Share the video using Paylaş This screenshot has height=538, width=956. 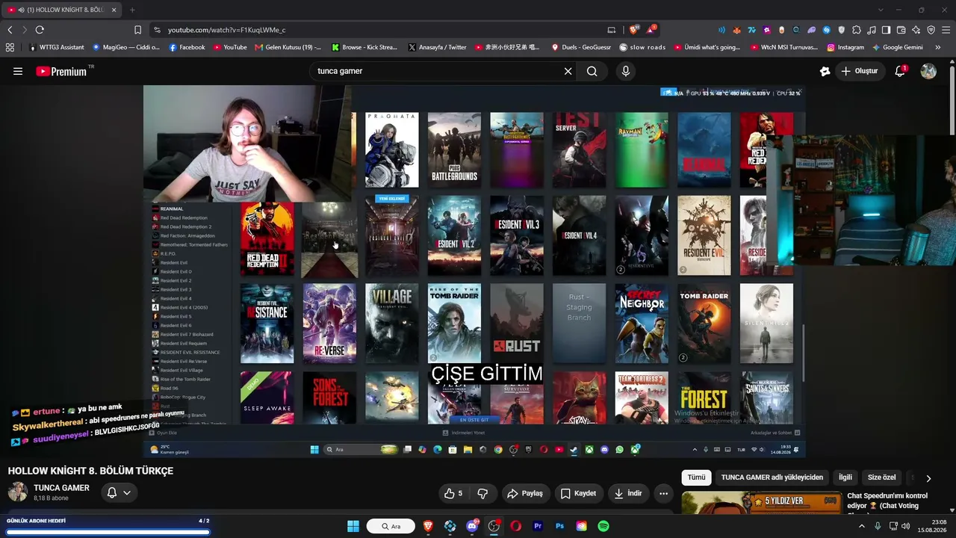[525, 493]
